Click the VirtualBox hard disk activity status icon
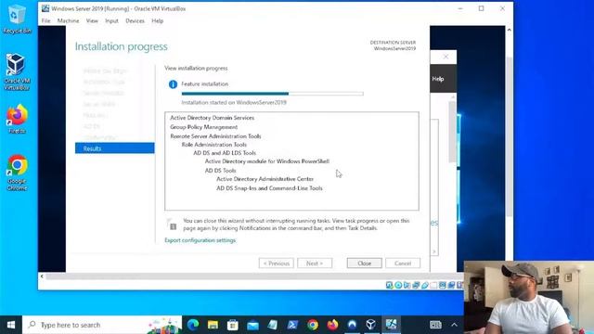This screenshot has width=594, height=334. [390, 285]
